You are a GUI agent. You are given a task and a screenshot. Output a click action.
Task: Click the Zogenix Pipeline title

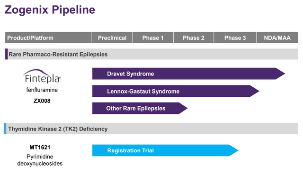[50, 9]
